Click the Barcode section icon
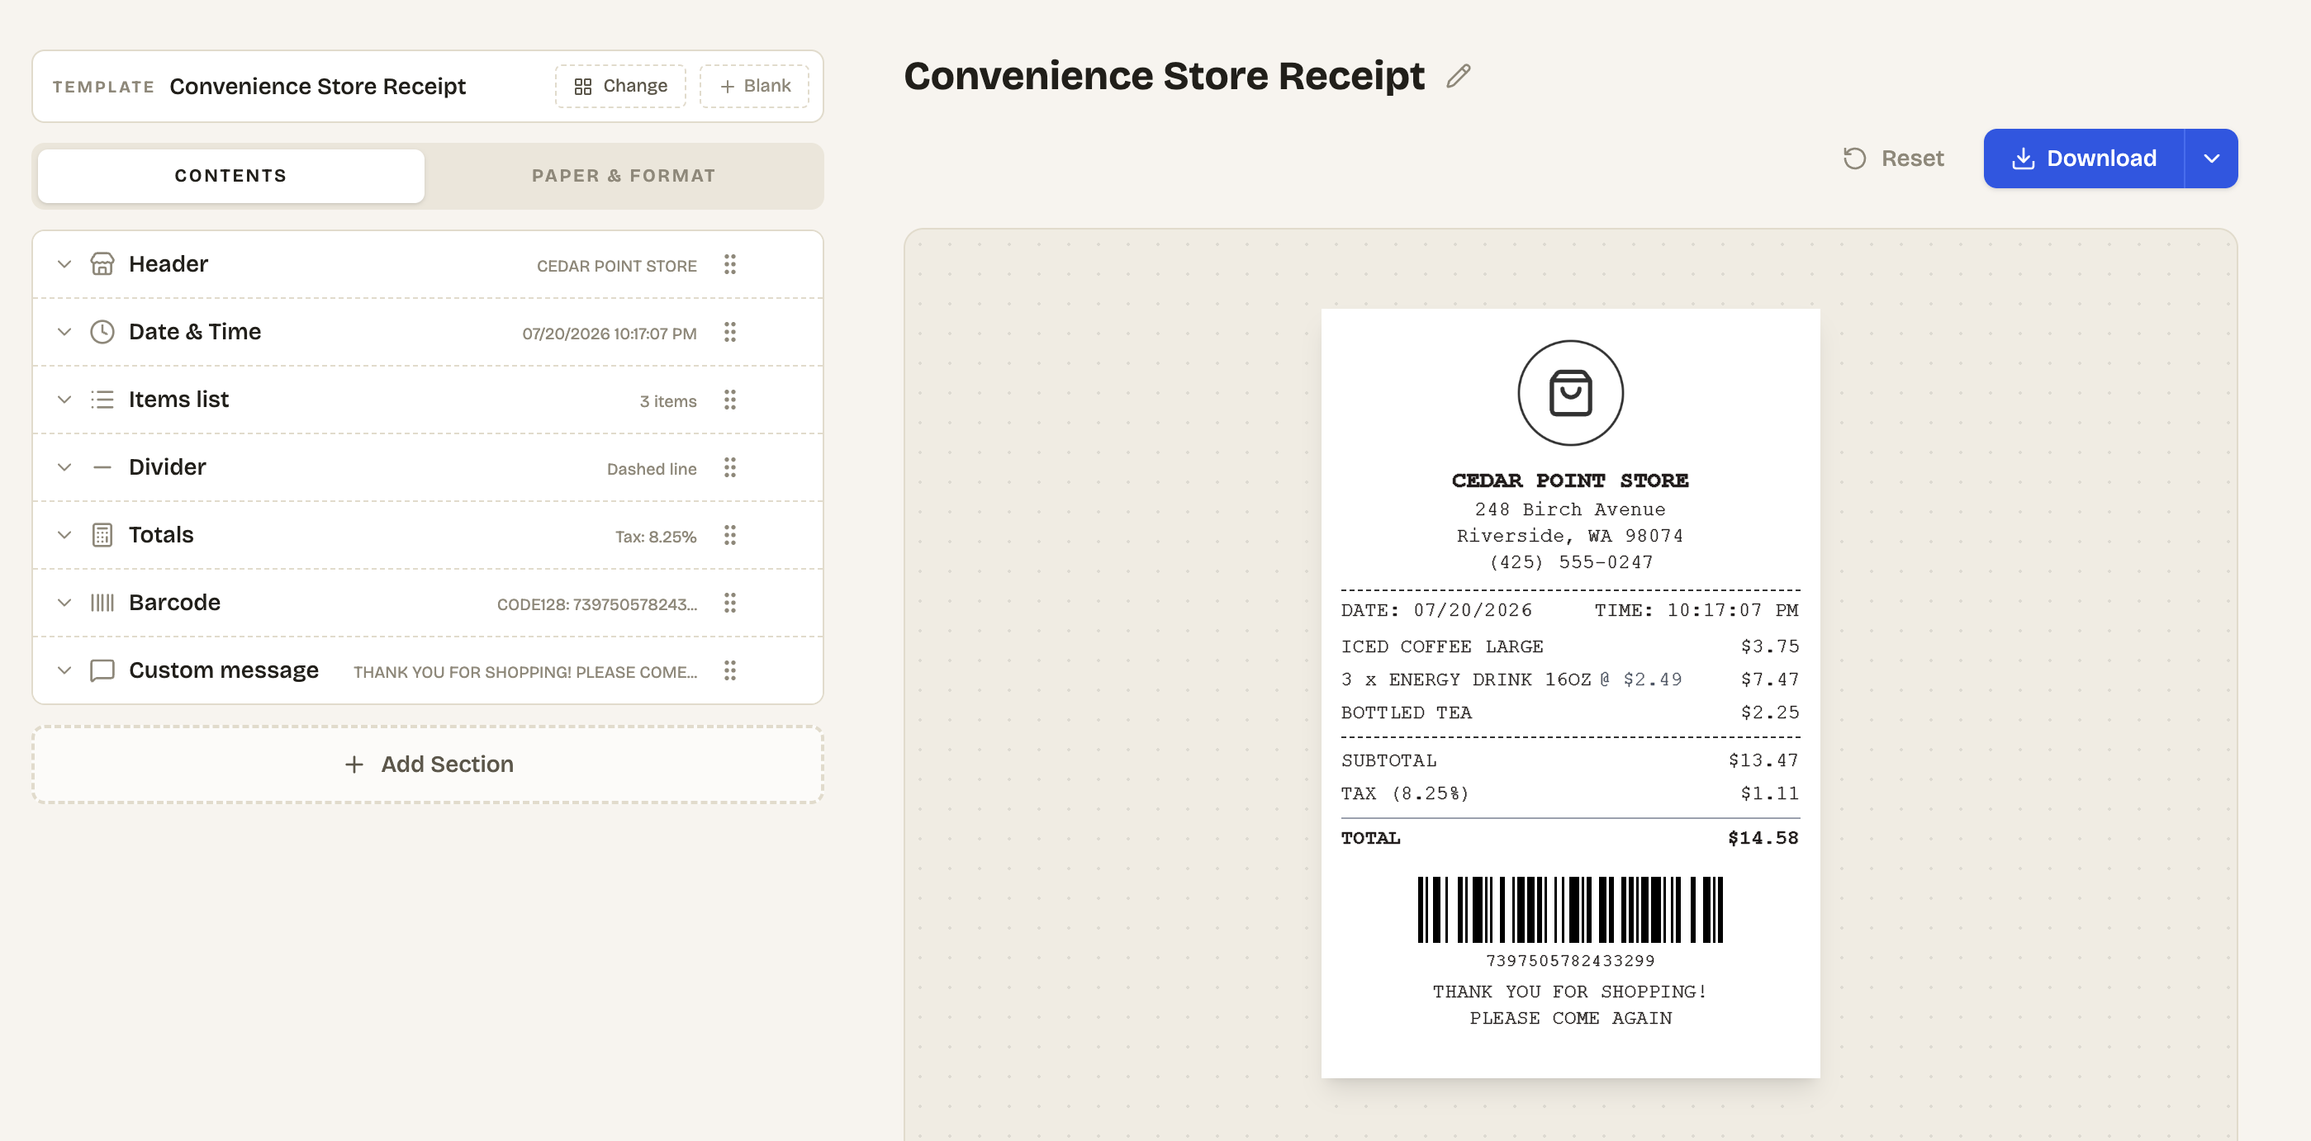2311x1141 pixels. pyautogui.click(x=102, y=603)
